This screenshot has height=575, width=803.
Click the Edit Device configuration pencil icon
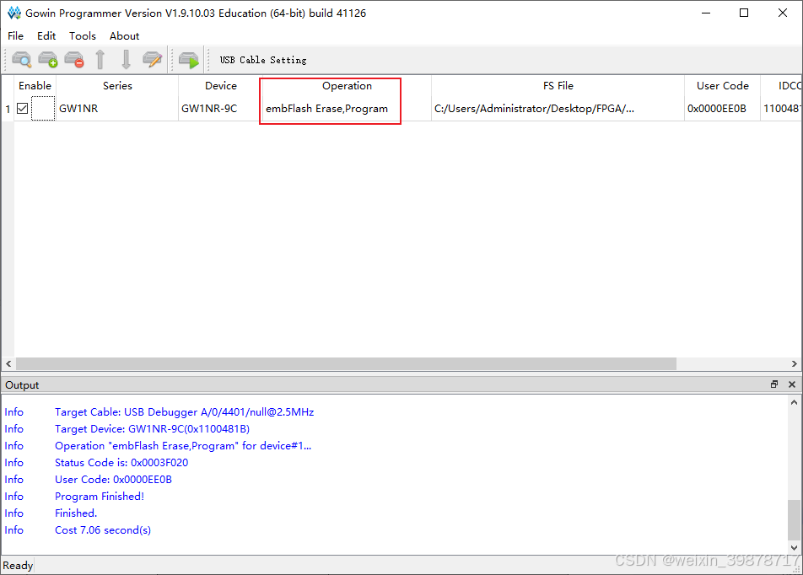point(152,60)
